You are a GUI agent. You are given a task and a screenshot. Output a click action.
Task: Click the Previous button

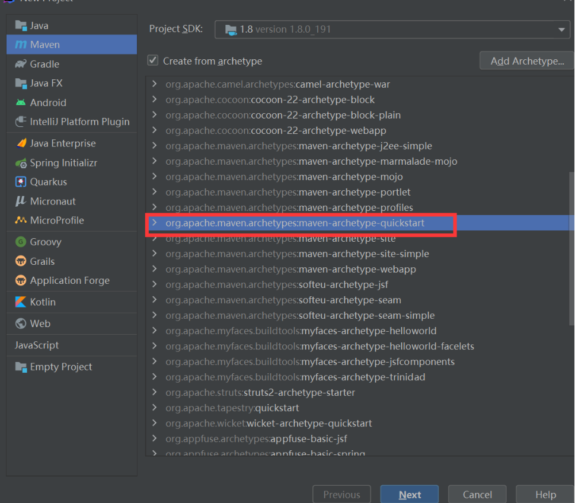click(342, 494)
